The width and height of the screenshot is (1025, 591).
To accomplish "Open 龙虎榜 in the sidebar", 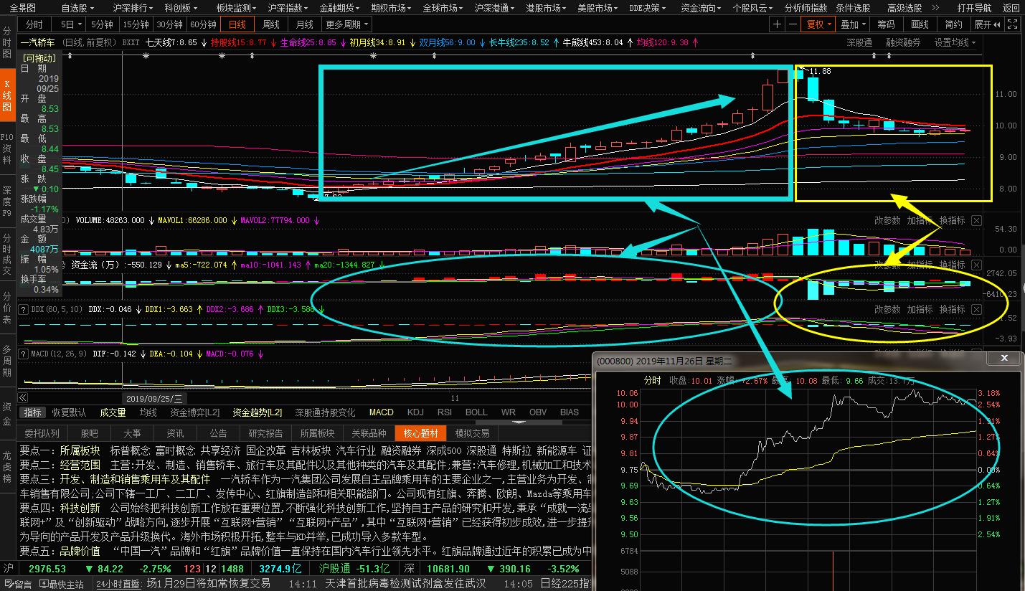I will point(7,467).
